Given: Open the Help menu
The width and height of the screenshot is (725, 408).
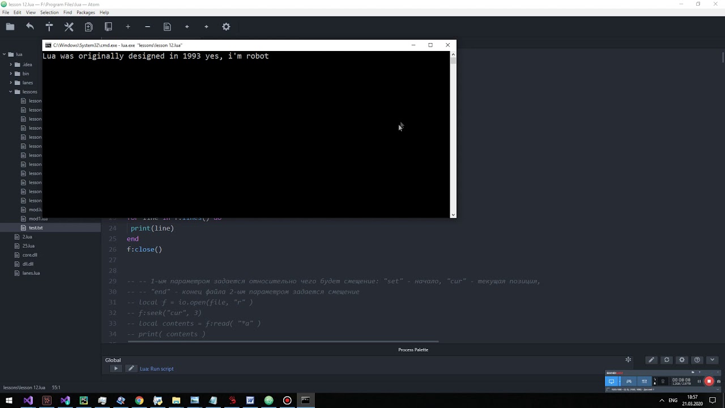Looking at the screenshot, I should [x=104, y=12].
